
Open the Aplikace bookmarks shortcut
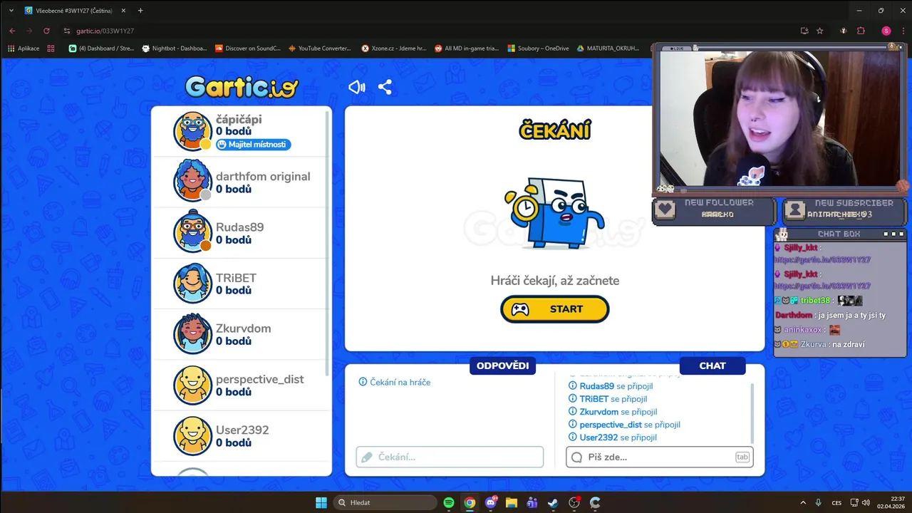click(x=24, y=48)
